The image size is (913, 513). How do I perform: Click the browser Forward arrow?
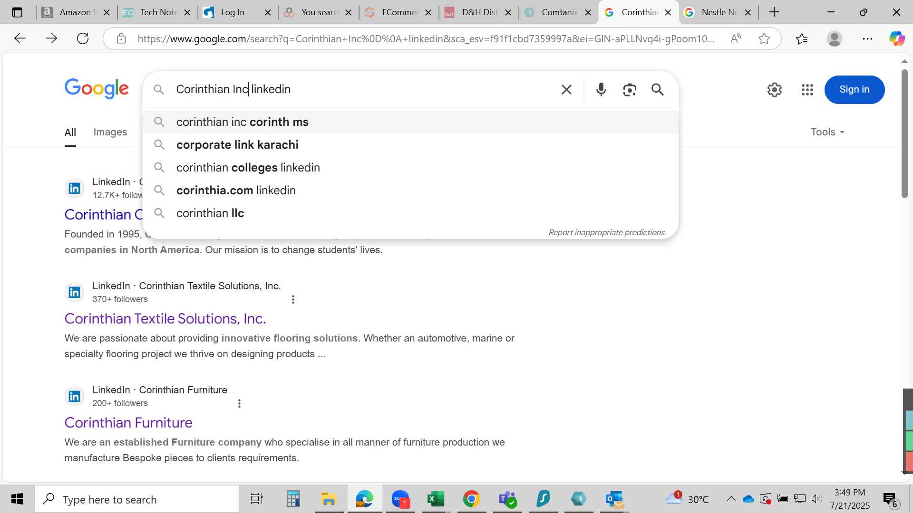pyautogui.click(x=51, y=38)
